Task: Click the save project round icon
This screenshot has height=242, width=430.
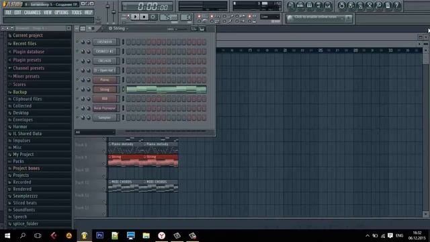Action: point(351,5)
